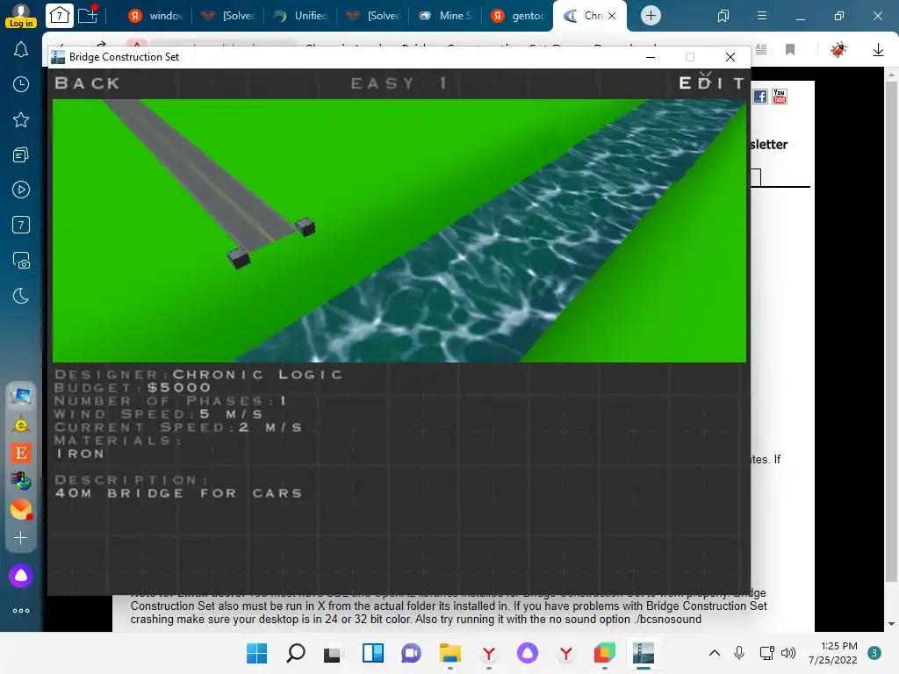Click the Facebook icon on the webpage
The width and height of the screenshot is (899, 674).
coord(759,97)
